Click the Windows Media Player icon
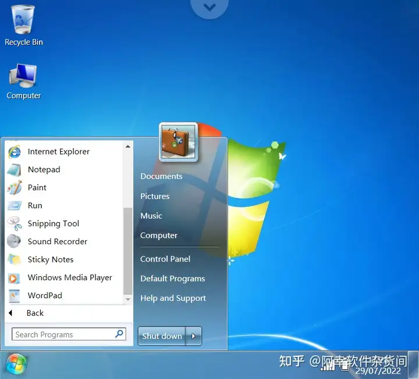 point(14,278)
